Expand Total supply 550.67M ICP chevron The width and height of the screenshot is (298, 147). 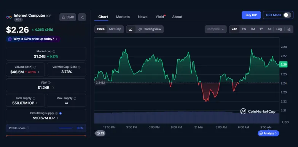(37, 103)
